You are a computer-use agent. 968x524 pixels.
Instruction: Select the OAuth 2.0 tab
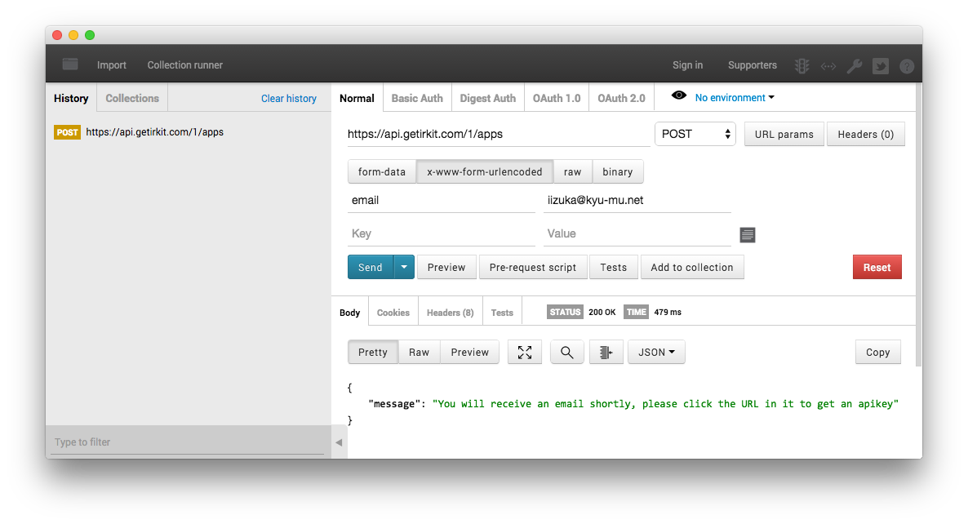click(621, 98)
